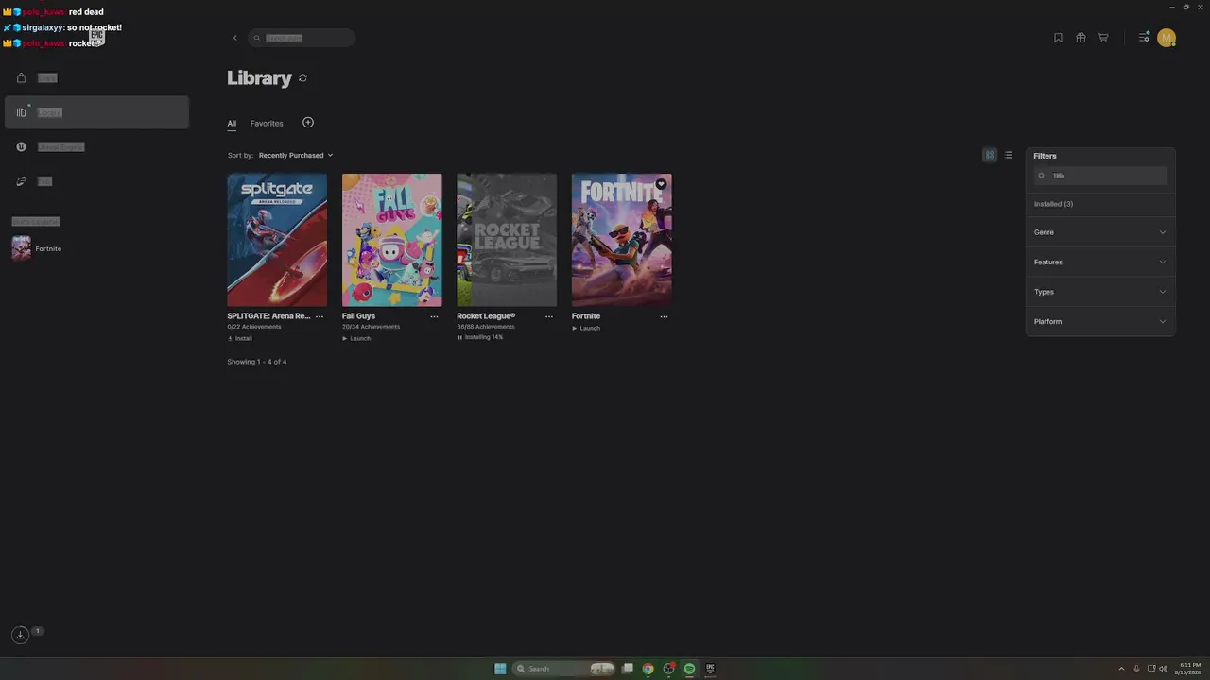This screenshot has width=1210, height=680.
Task: Open Task View on the taskbar
Action: coord(627,669)
